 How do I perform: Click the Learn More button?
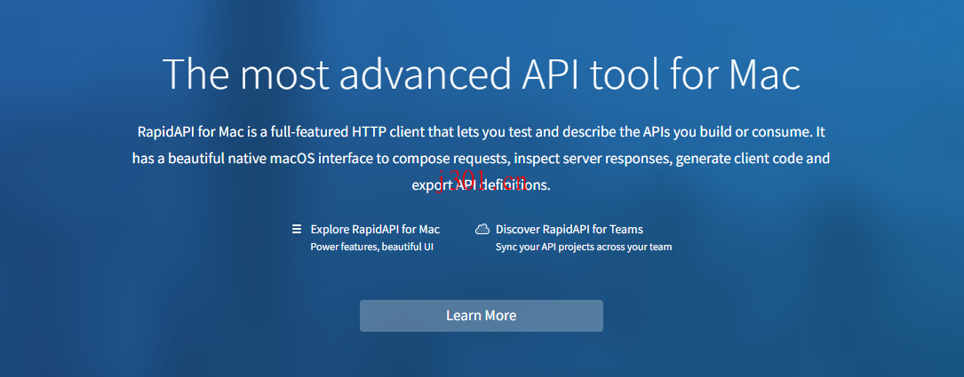click(482, 316)
